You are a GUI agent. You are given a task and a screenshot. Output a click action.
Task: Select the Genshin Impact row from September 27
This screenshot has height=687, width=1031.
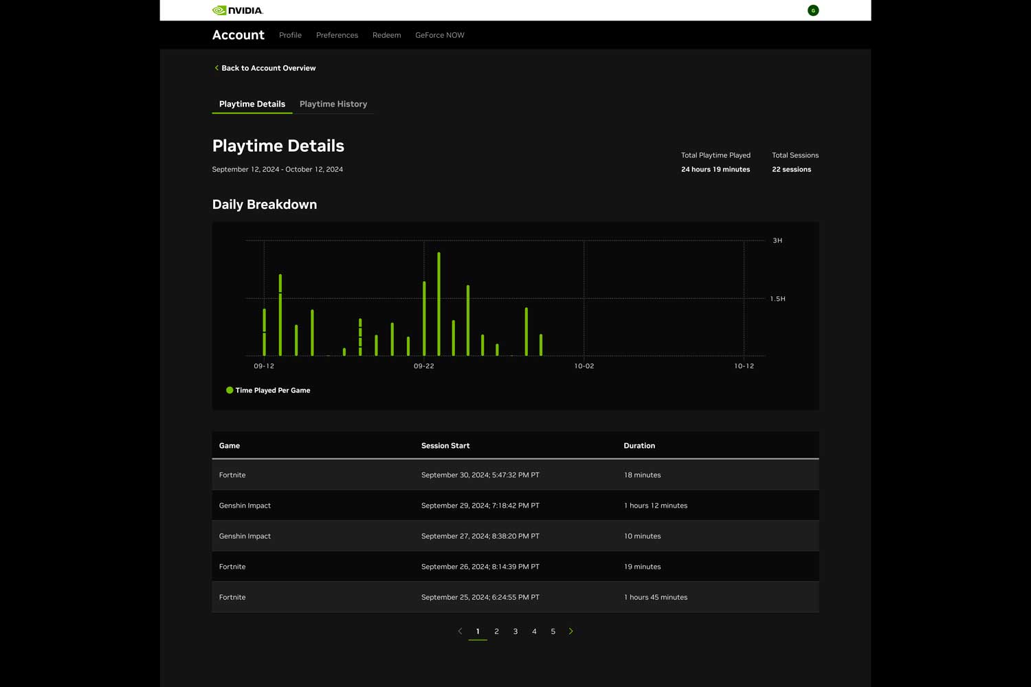coord(515,536)
